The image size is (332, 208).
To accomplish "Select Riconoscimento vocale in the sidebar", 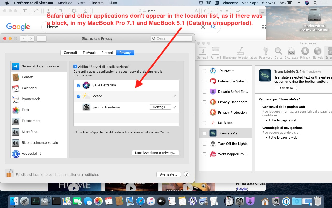I will tap(39, 143).
